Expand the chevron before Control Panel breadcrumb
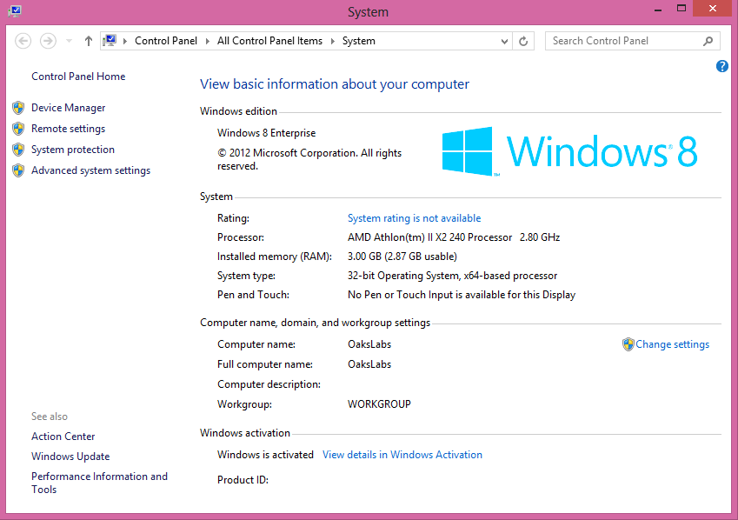This screenshot has height=520, width=738. 125,41
